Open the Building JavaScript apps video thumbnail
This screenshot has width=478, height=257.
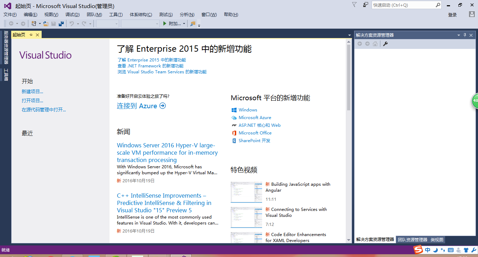[246, 192]
